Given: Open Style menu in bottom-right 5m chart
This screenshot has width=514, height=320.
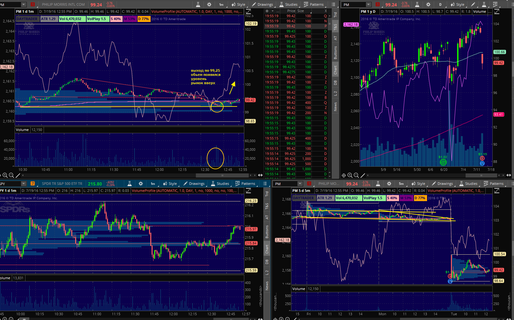Looking at the screenshot, I should 418,184.
